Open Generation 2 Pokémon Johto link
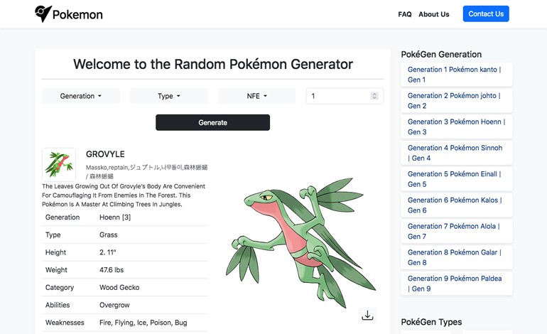Image resolution: width=547 pixels, height=334 pixels. coord(457,100)
